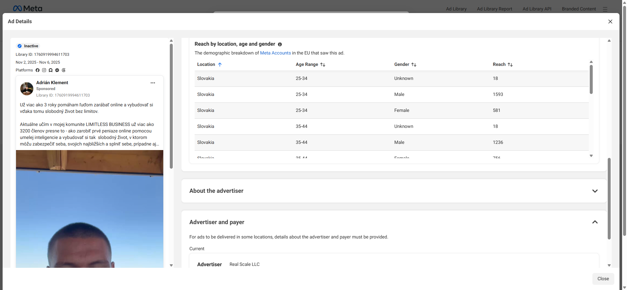
Task: Click the Messenger platform icon
Action: pos(57,70)
